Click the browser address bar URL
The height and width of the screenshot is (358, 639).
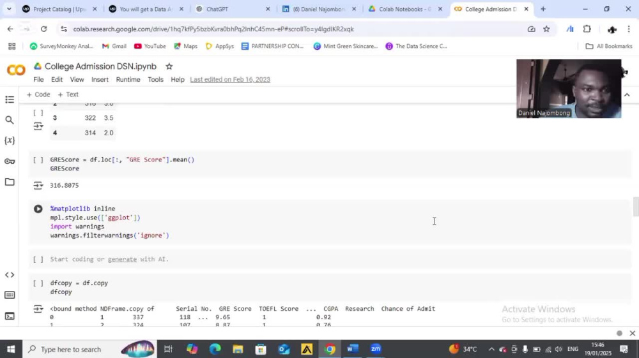213,29
